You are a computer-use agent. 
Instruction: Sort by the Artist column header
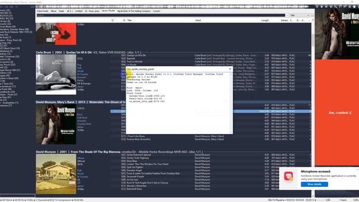coord(198,20)
